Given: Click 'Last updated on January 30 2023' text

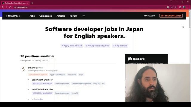Looking at the screenshot, I should (x=34, y=60).
